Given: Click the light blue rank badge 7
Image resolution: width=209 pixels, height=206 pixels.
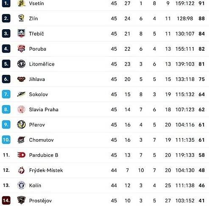Looking at the screenshot, I should coord(6,94).
